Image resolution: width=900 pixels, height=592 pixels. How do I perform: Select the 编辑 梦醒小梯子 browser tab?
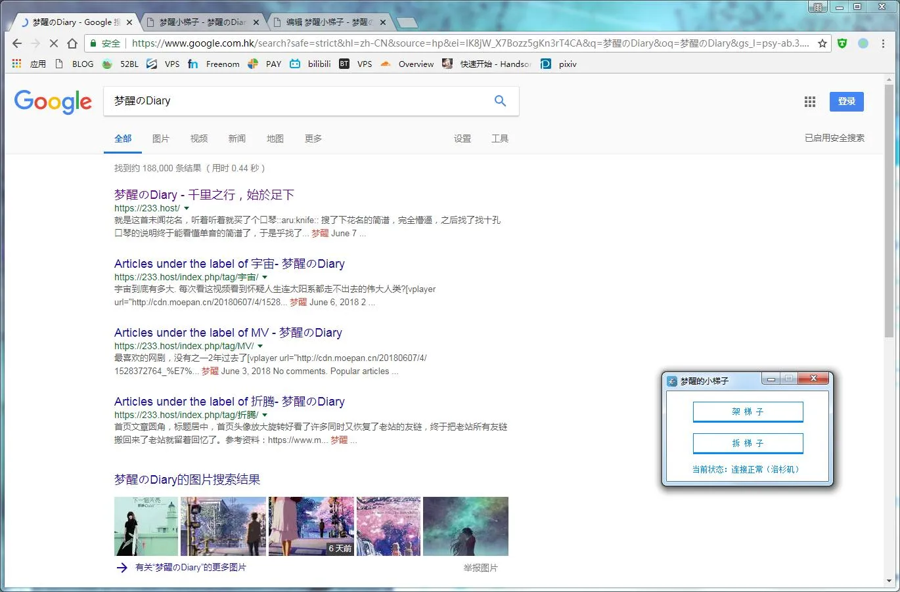coord(322,21)
